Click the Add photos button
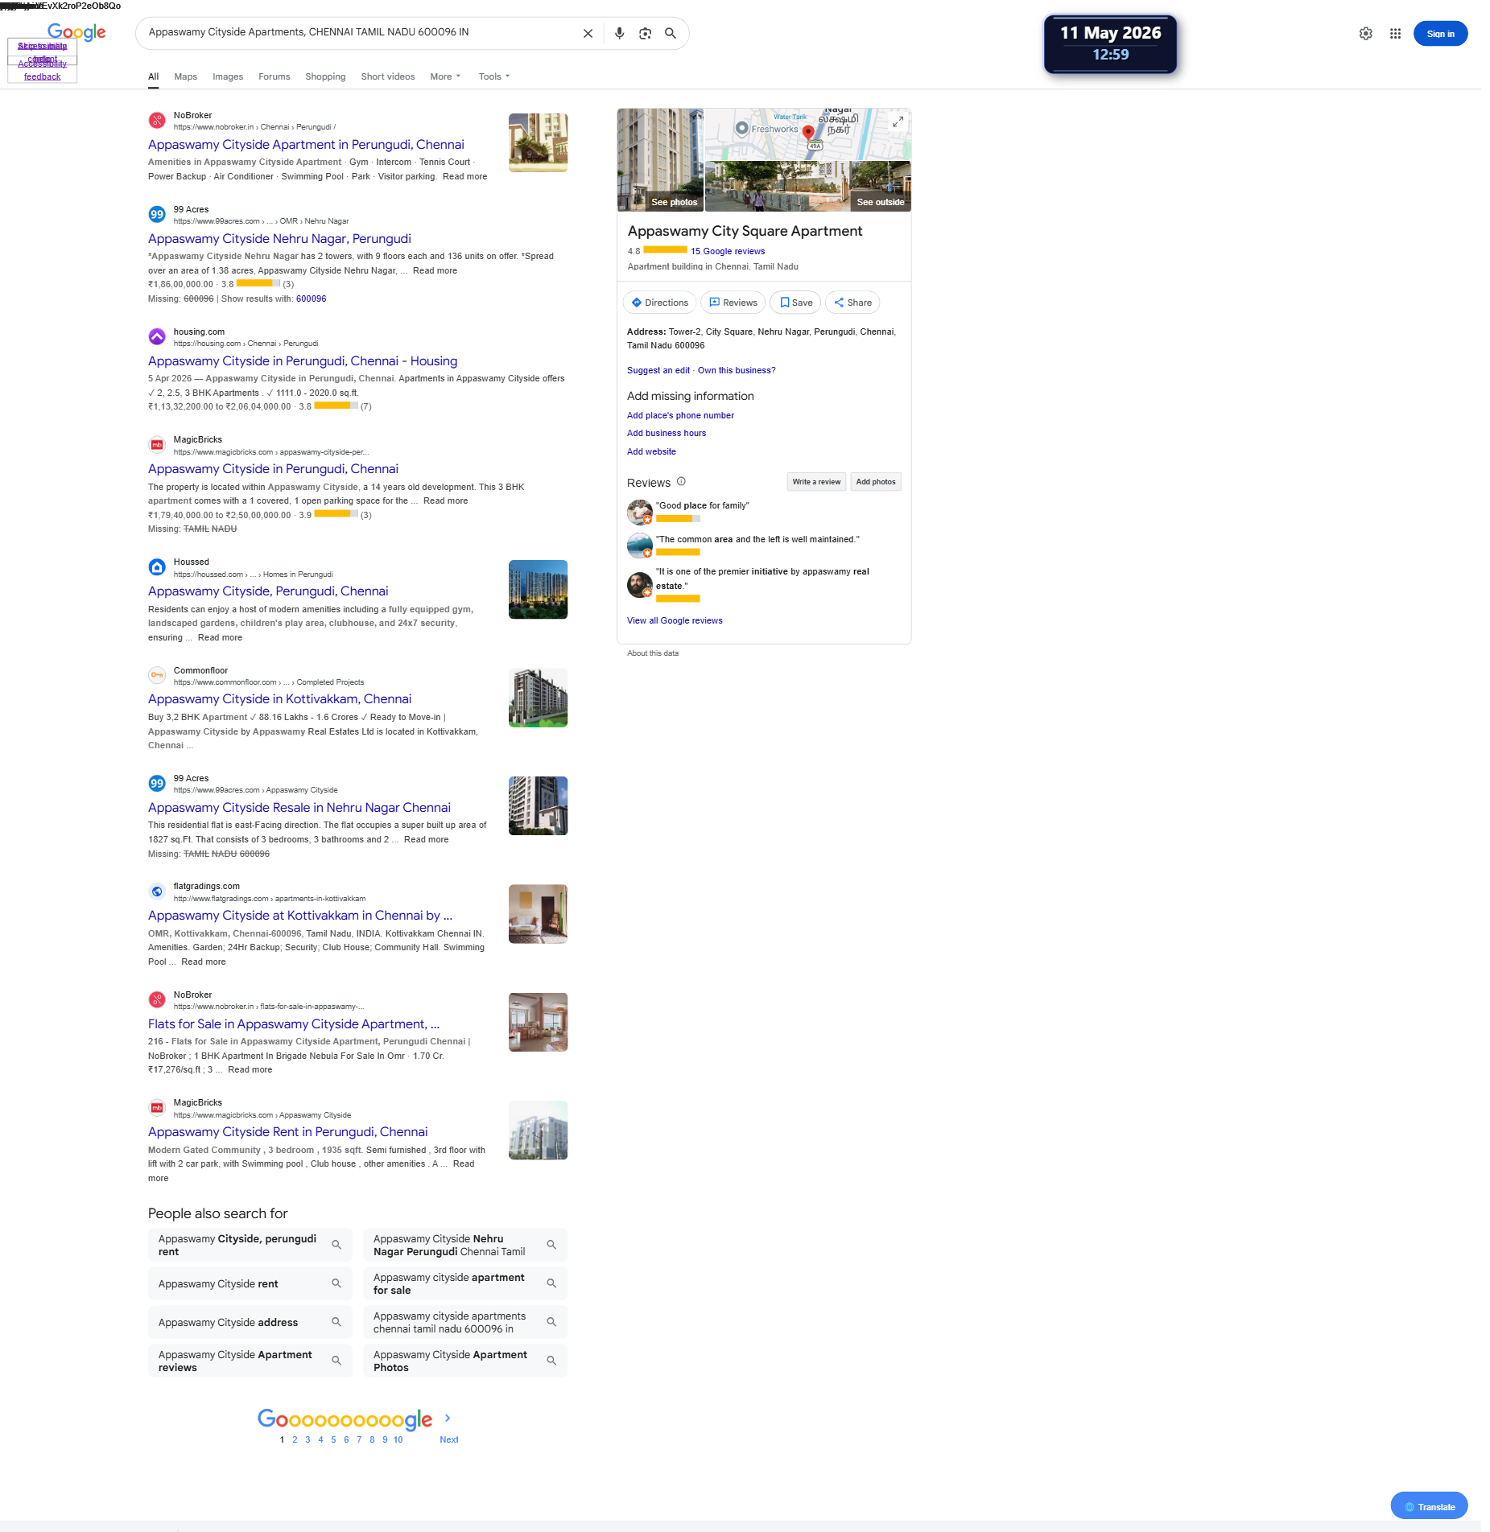The width and height of the screenshot is (1490, 1532). tap(876, 482)
